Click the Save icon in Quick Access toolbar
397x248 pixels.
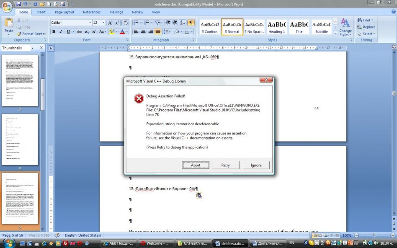point(18,4)
